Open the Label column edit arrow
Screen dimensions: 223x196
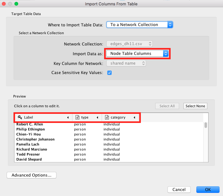pos(68,118)
